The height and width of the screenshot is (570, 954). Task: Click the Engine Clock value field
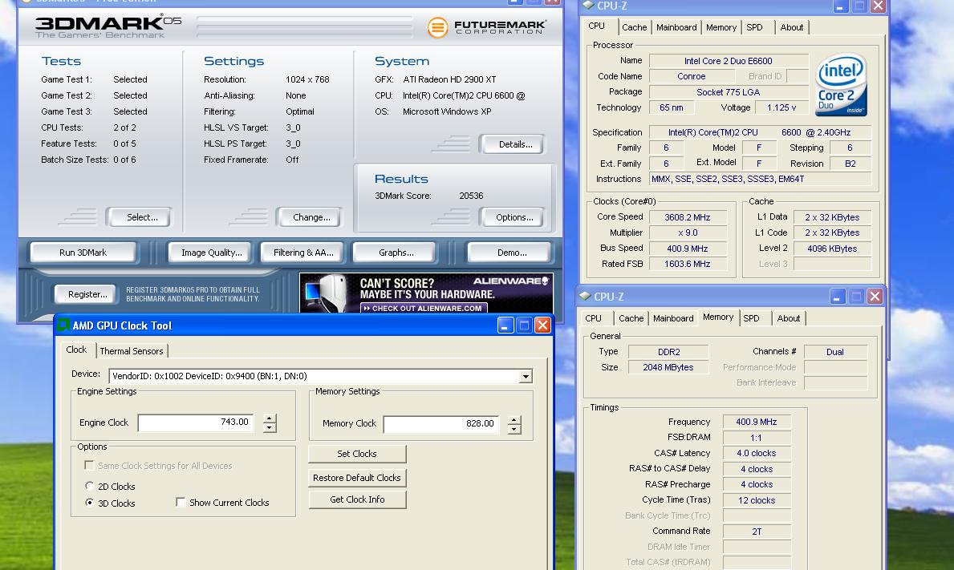coord(196,422)
